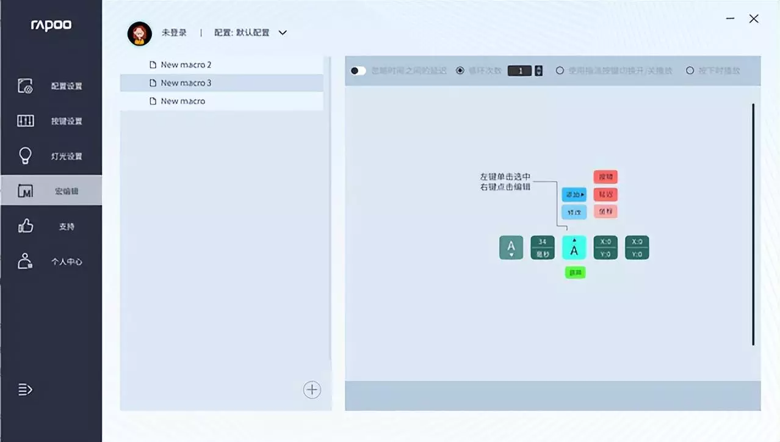
Task: Toggle 忽略时间之间的延迟 switch
Action: [x=358, y=70]
